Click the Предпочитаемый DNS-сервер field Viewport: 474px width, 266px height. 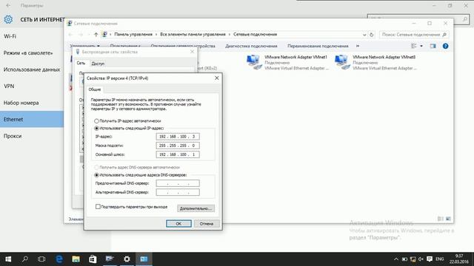[178, 183]
